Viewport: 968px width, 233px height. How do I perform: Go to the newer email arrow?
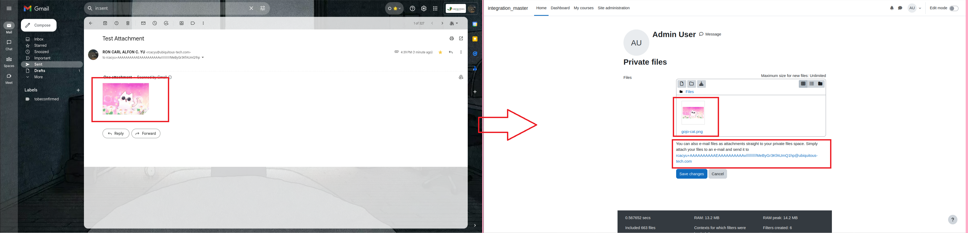click(x=432, y=23)
